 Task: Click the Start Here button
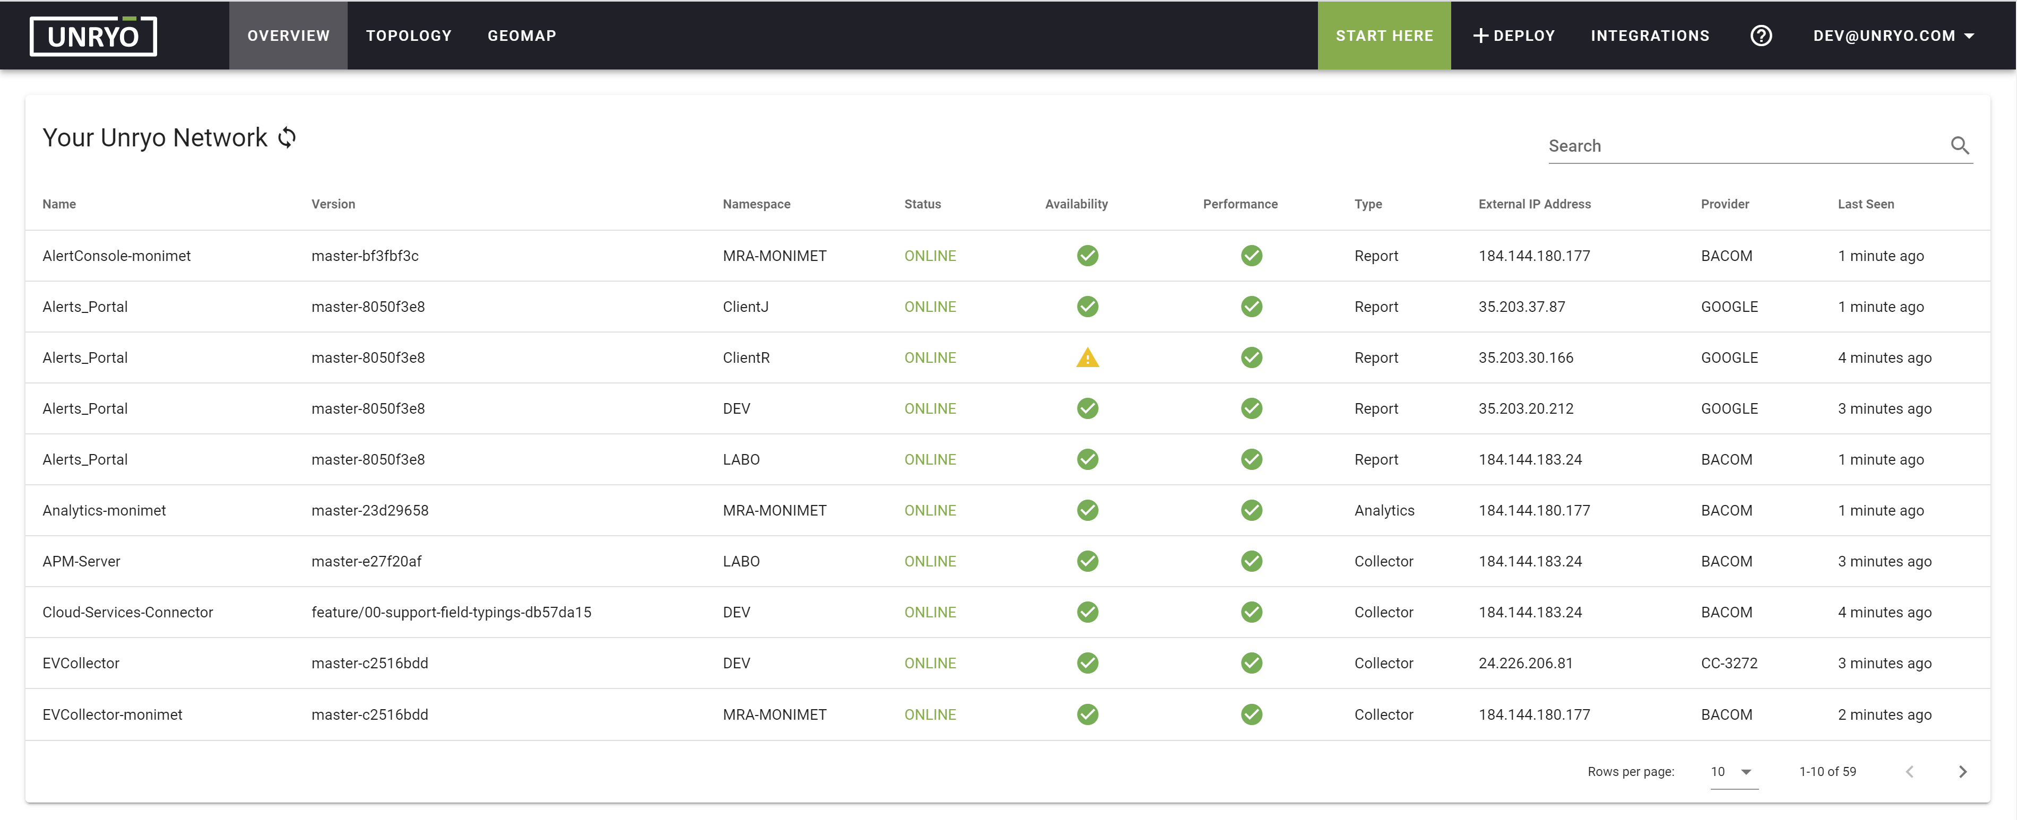pos(1384,36)
